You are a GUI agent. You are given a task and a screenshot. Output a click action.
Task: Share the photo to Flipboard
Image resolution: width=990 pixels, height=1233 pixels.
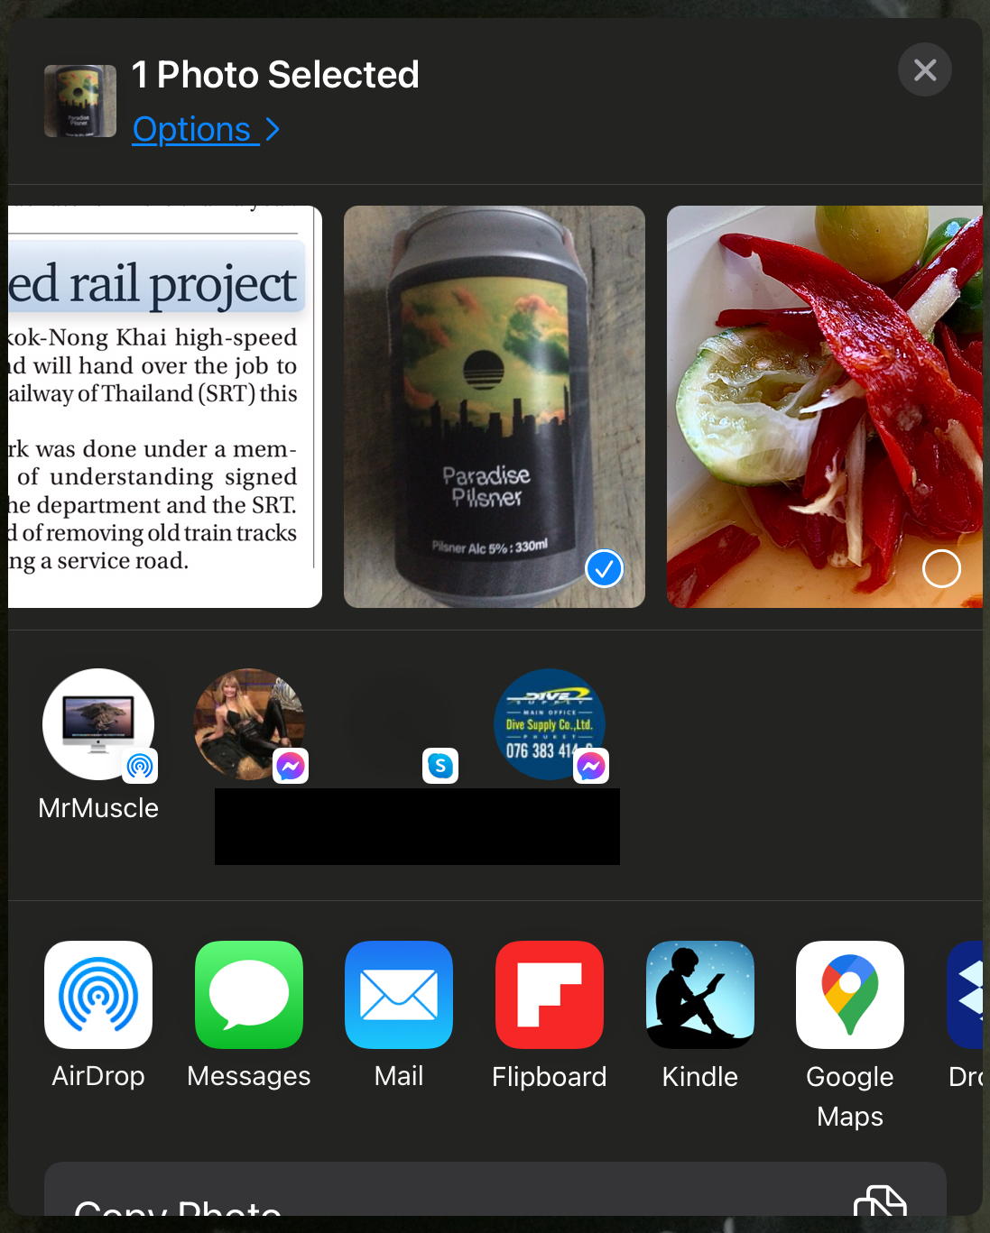[x=550, y=995]
